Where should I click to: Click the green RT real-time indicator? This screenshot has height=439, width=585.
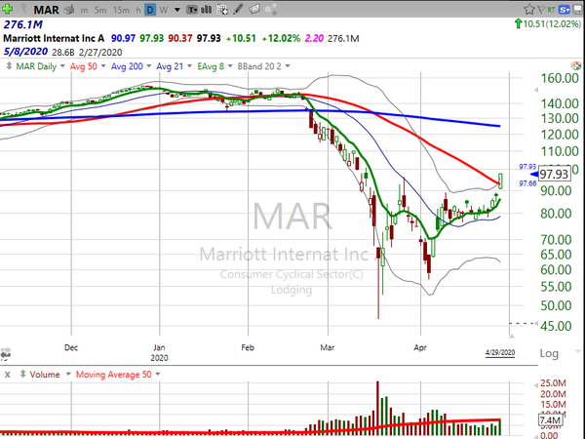point(551,10)
